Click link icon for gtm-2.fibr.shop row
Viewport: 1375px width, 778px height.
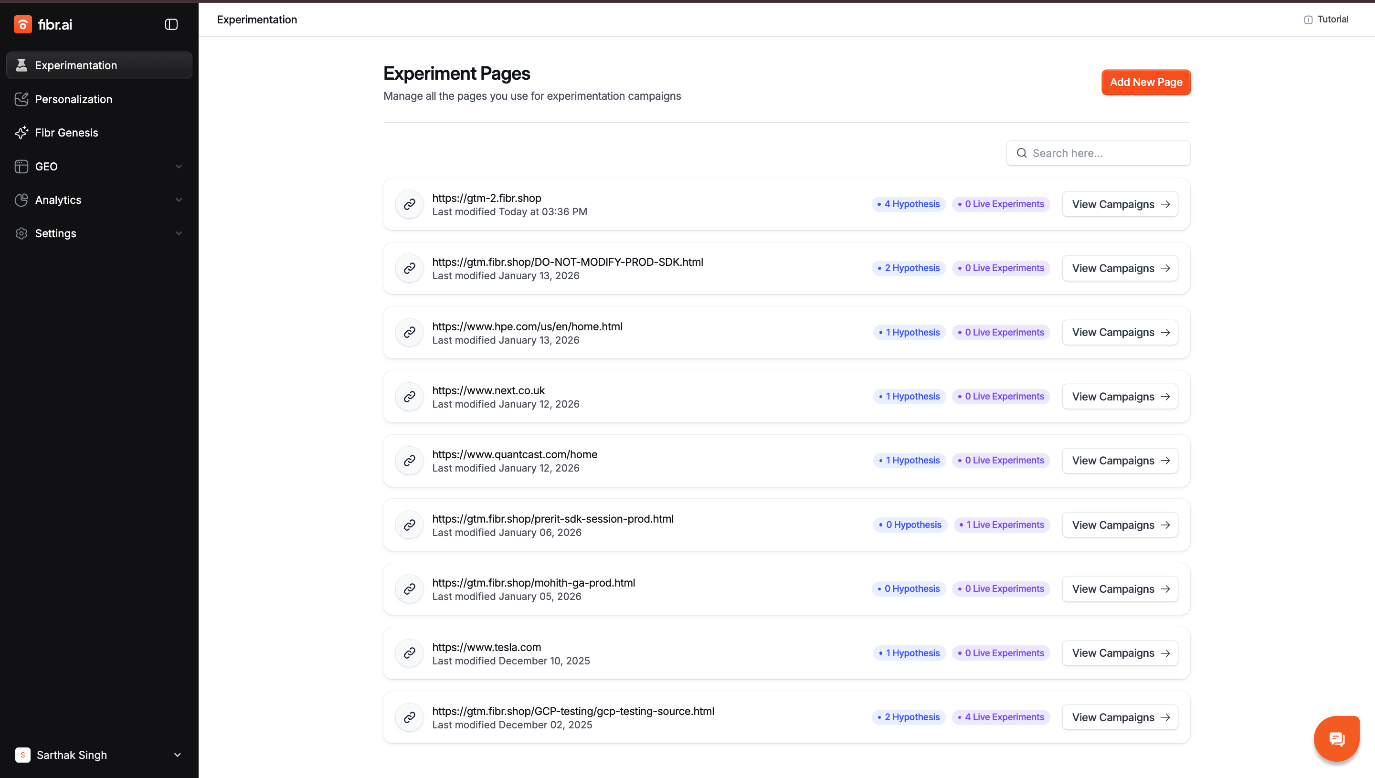[409, 204]
